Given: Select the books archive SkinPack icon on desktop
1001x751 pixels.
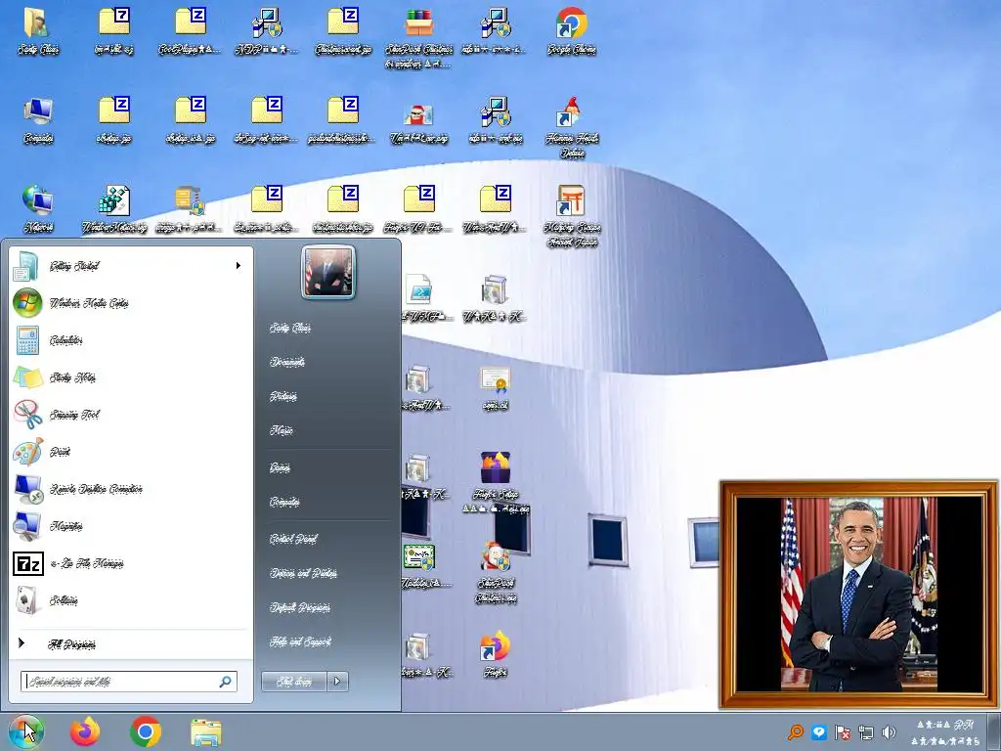Looking at the screenshot, I should (419, 37).
